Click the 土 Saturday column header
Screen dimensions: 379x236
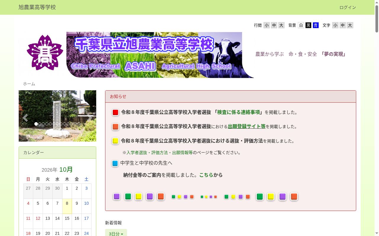pos(86,179)
